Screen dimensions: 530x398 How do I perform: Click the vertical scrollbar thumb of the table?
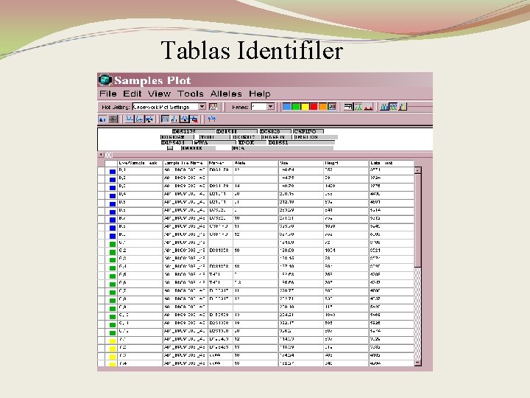pyautogui.click(x=418, y=220)
